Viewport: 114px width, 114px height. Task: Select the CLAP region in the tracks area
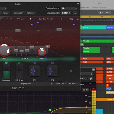(x=110, y=79)
